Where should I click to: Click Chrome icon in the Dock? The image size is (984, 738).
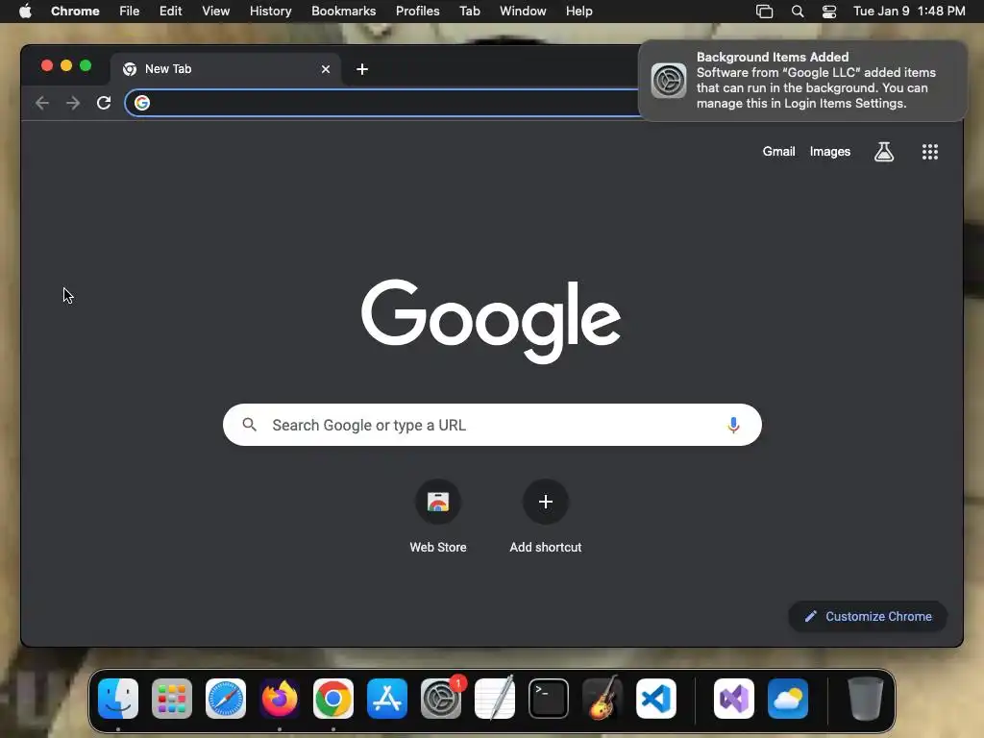tap(333, 699)
